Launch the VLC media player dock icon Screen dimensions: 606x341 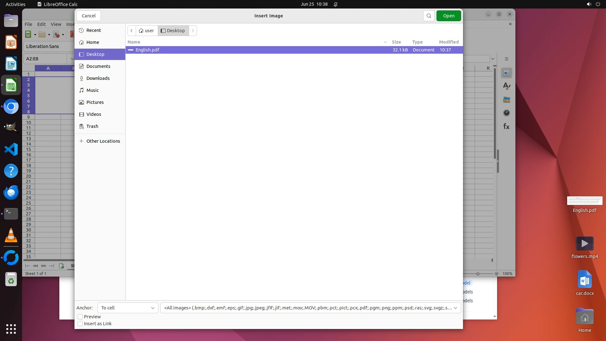11,236
